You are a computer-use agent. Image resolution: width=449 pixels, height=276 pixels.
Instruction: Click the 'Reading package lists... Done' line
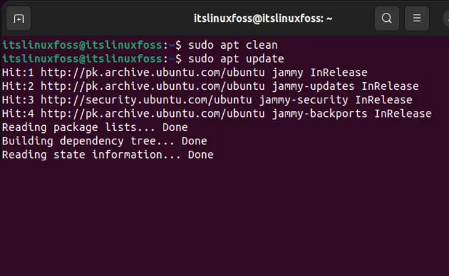[95, 127]
